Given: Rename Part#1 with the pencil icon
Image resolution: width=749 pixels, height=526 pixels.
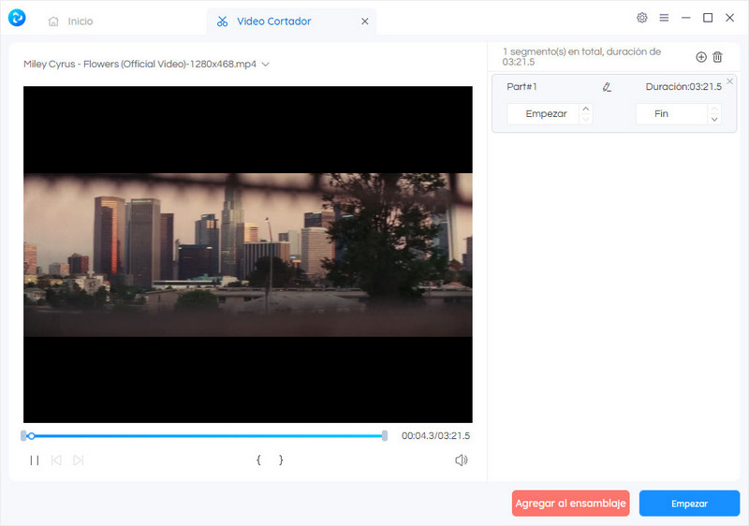Looking at the screenshot, I should [x=607, y=87].
